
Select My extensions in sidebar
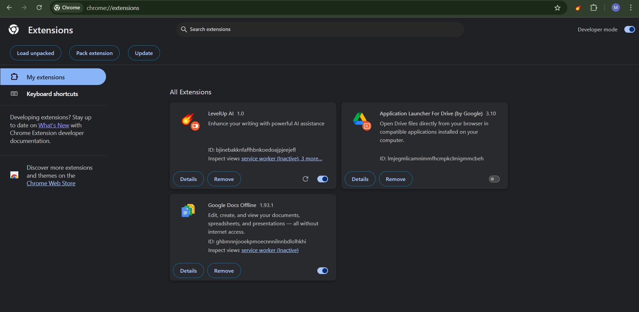coord(53,77)
